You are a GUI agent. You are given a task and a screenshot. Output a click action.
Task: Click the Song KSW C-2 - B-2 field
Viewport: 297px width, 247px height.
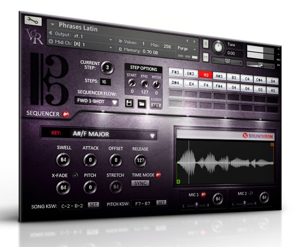[x=73, y=206]
